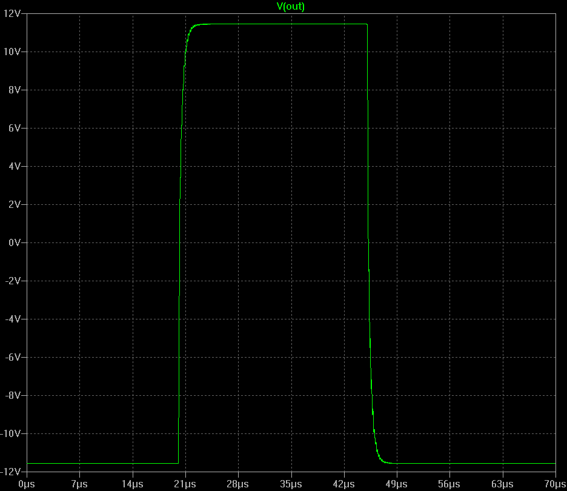Click the 4V vertical axis label
The width and height of the screenshot is (567, 491).
[15, 166]
